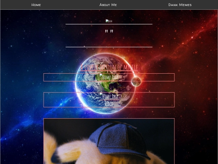Image resolution: width=218 pixels, height=164 pixels.
Task: Click the first Home Page broken image
Action: click(x=109, y=77)
